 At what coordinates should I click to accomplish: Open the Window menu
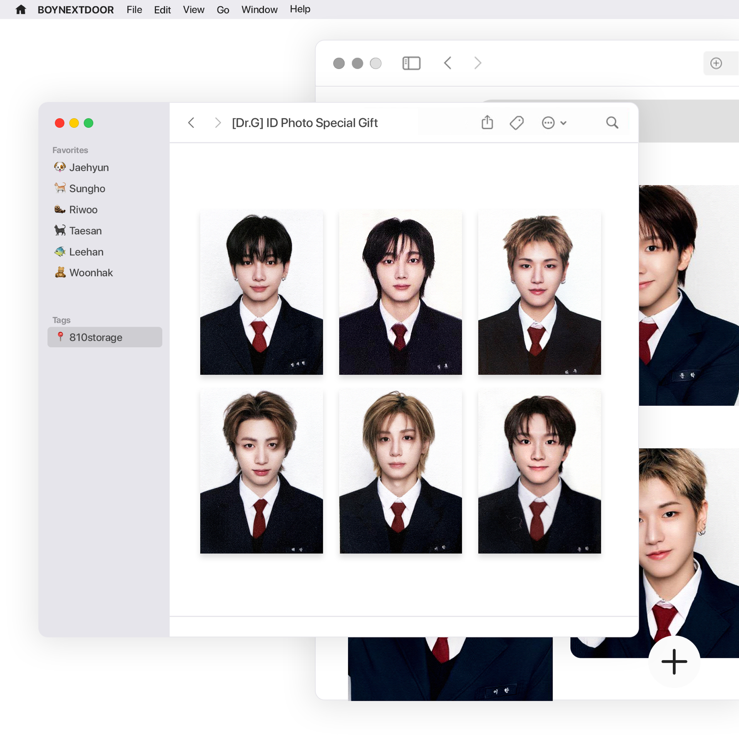259,10
